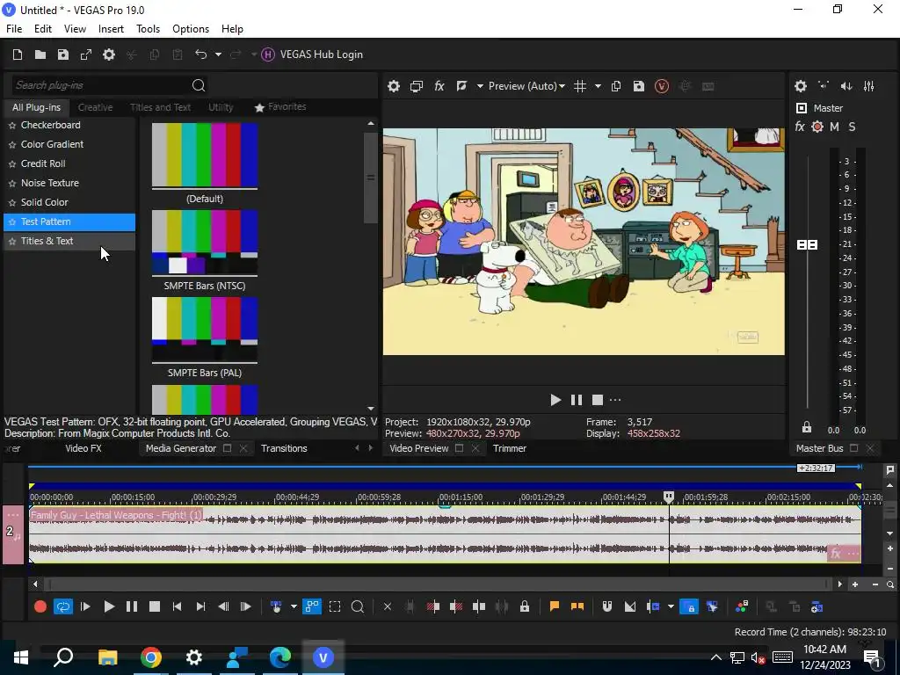The width and height of the screenshot is (900, 675).
Task: Click preview on external monitor icon
Action: coord(416,87)
